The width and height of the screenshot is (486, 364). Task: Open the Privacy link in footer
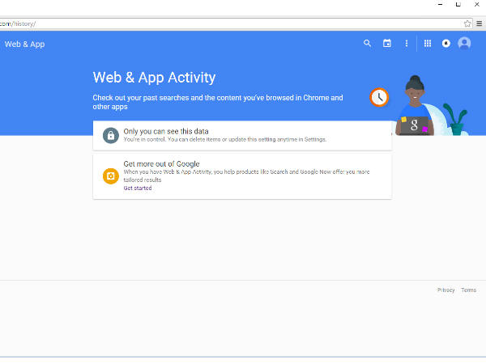point(446,290)
